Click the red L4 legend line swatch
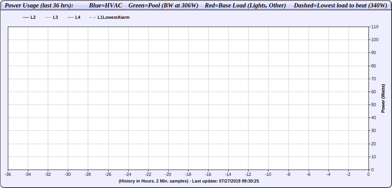The height and width of the screenshot is (188, 392). 71,18
